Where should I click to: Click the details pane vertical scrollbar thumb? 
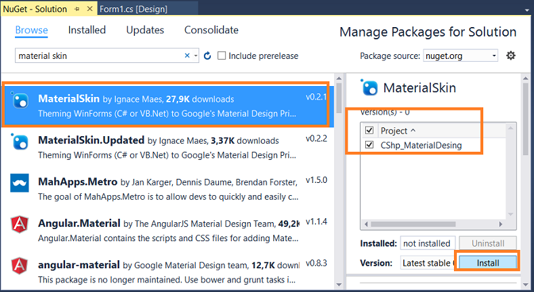click(526, 119)
